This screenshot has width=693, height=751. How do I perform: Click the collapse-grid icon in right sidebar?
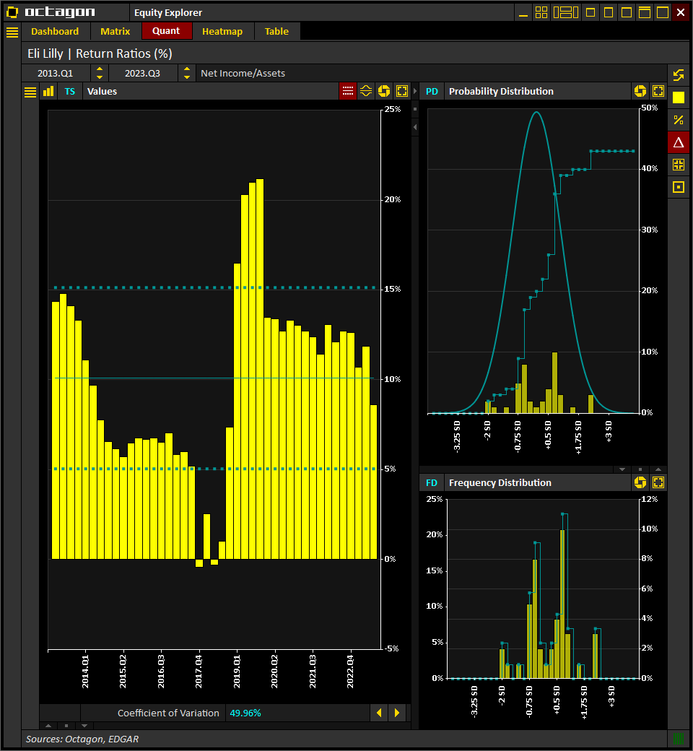pyautogui.click(x=678, y=165)
